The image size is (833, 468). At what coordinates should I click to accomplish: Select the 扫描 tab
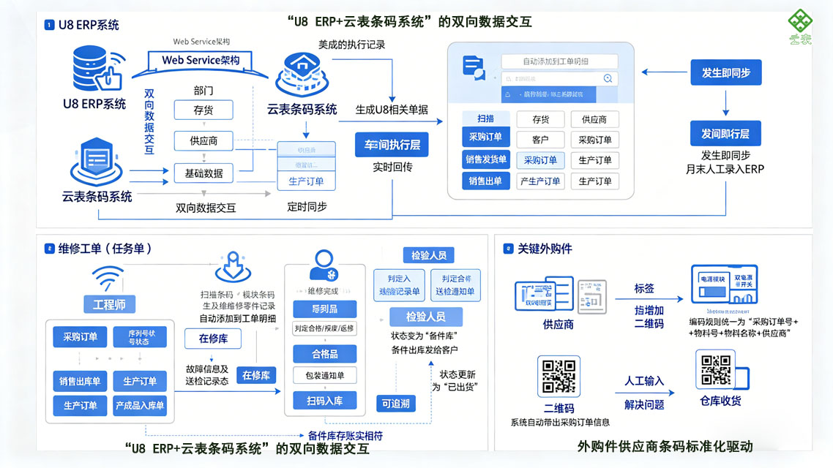(x=485, y=118)
